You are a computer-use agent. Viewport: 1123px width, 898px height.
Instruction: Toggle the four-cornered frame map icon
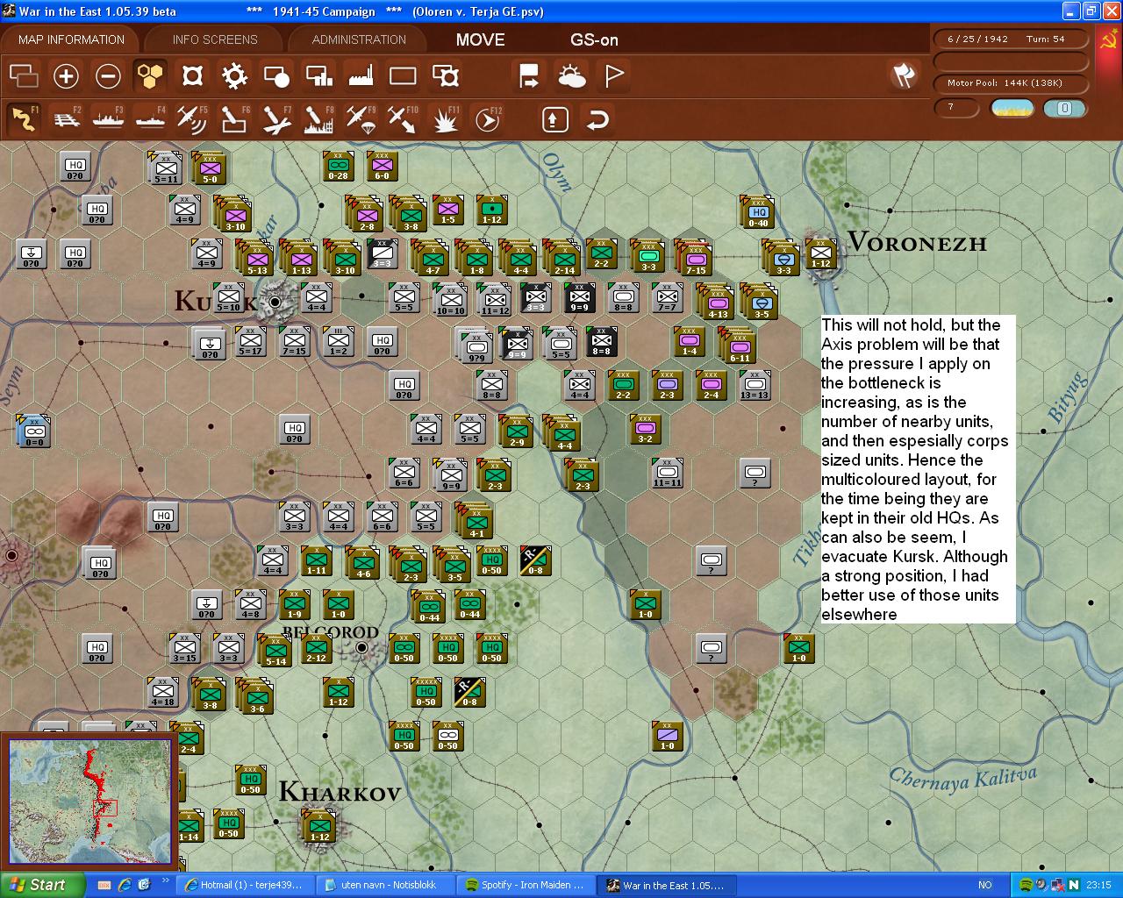tap(192, 76)
